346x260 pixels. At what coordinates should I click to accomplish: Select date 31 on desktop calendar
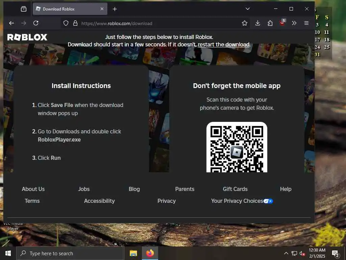tap(317, 55)
